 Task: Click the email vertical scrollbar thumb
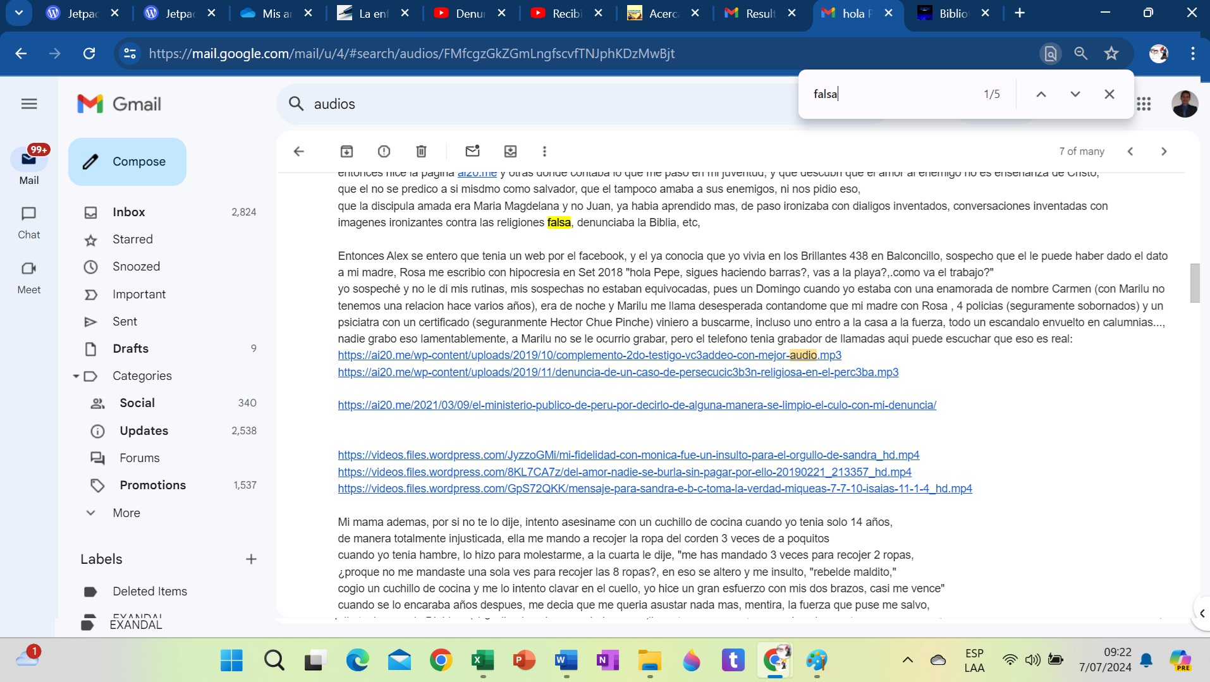(x=1194, y=283)
